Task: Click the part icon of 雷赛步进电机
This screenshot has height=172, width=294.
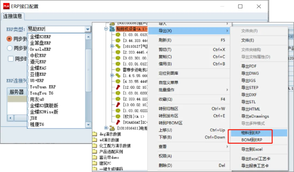Action: 118,69
